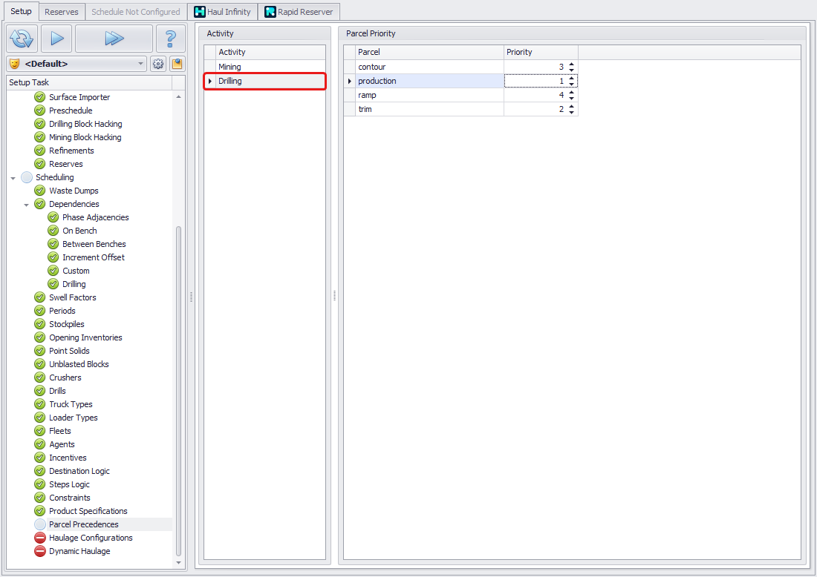Viewport: 817px width, 577px height.
Task: Click the refresh arrows toolbar button
Action: (22, 38)
